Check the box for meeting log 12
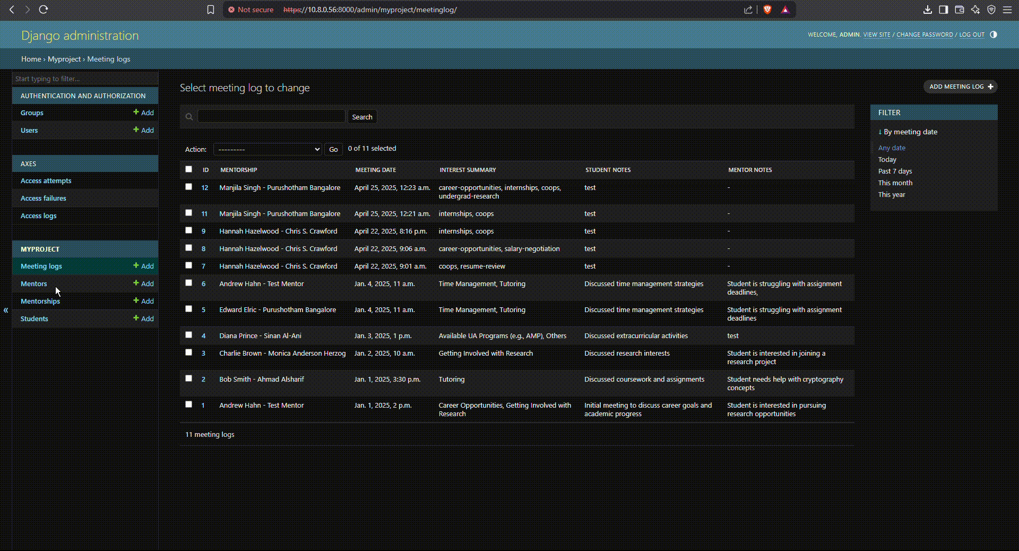Viewport: 1019px width, 551px height. click(188, 187)
